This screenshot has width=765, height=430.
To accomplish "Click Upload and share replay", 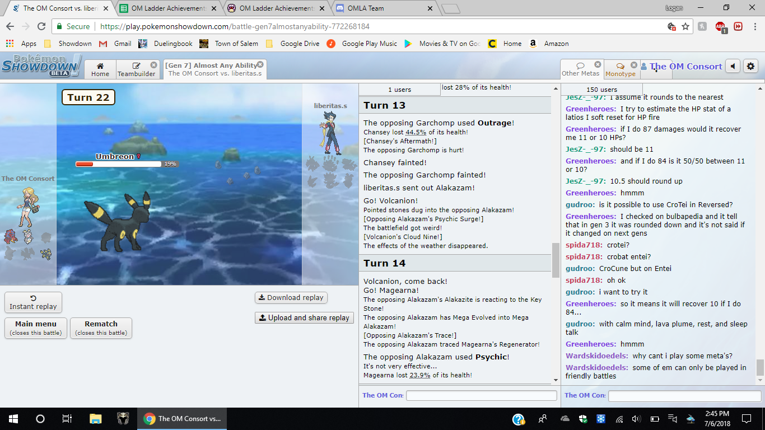I will [304, 317].
